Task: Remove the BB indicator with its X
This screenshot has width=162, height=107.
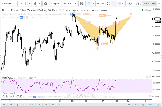Action: (27, 17)
